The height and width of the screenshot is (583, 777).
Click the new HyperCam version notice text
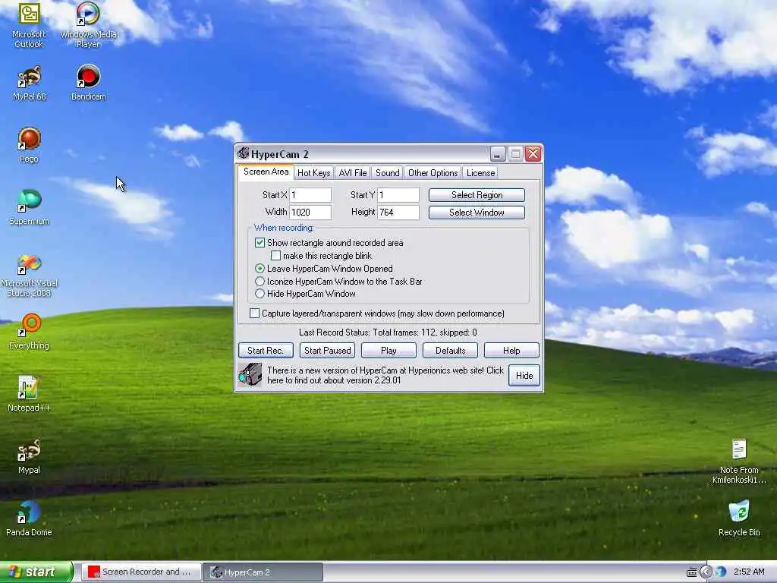point(385,375)
